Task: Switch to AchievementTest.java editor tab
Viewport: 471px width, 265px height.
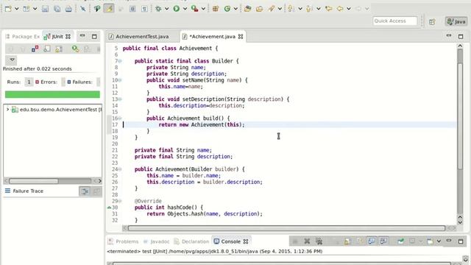Action: click(x=142, y=36)
